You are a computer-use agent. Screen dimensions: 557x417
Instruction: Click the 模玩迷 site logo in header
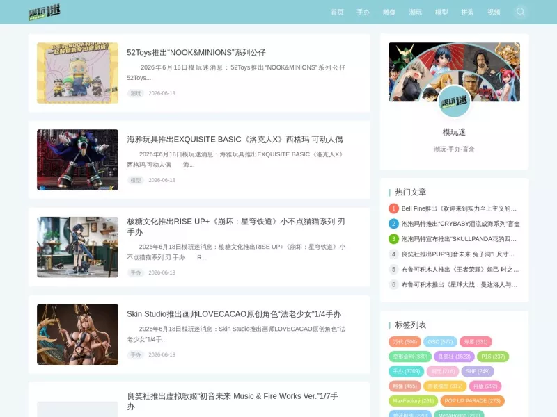pos(45,13)
